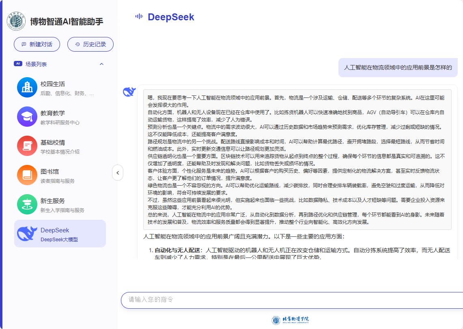Collapse the sidebar with the arrow handle
Screen dimensions: 463x329
click(118, 173)
